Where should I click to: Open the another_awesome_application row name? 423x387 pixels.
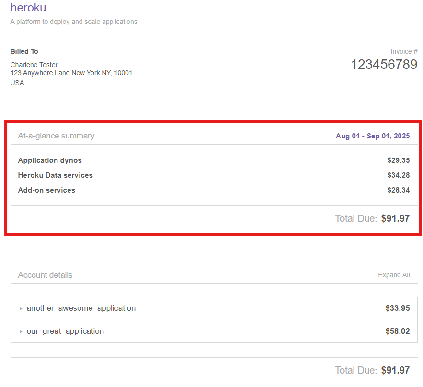(81, 308)
